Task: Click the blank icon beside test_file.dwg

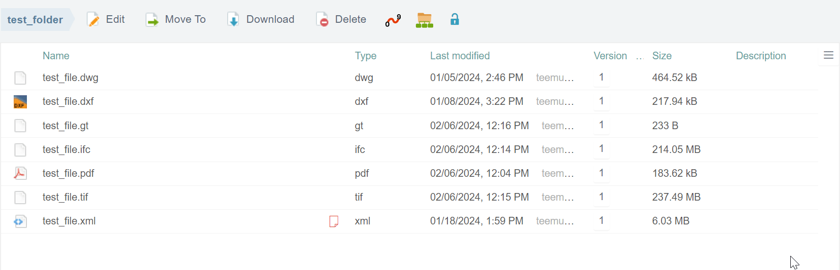Action: click(20, 78)
